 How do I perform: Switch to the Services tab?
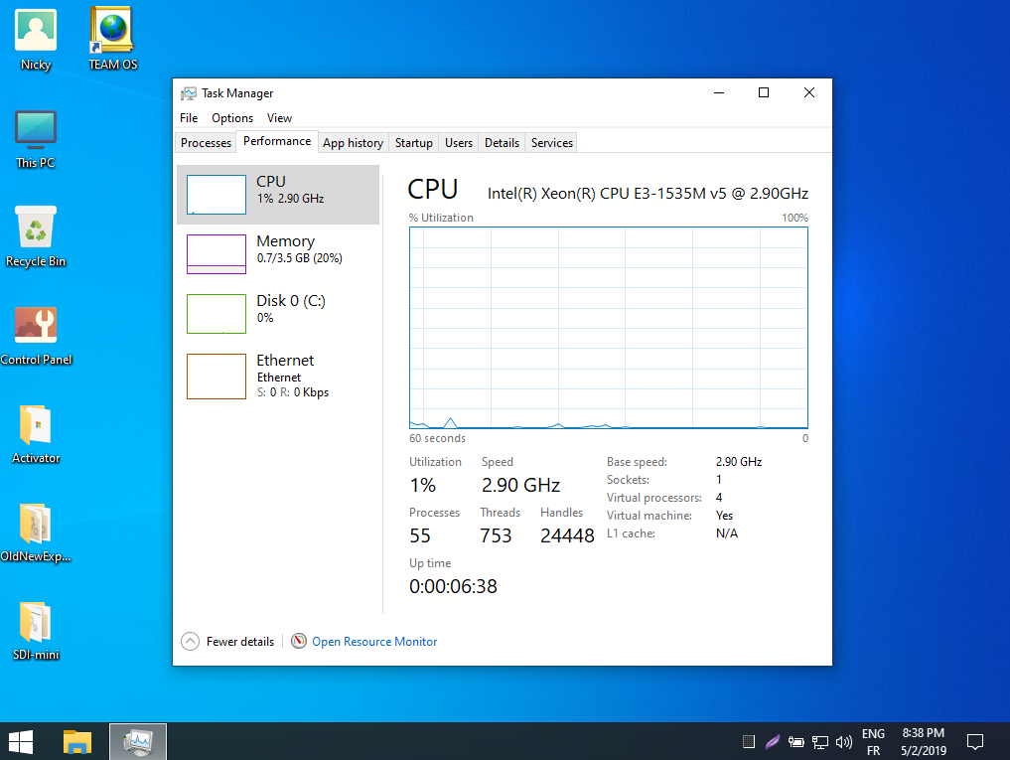552,142
